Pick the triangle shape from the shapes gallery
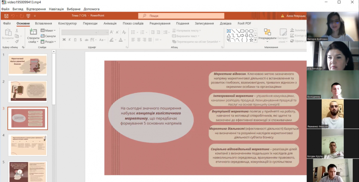The width and height of the screenshot is (359, 182). [229, 35]
